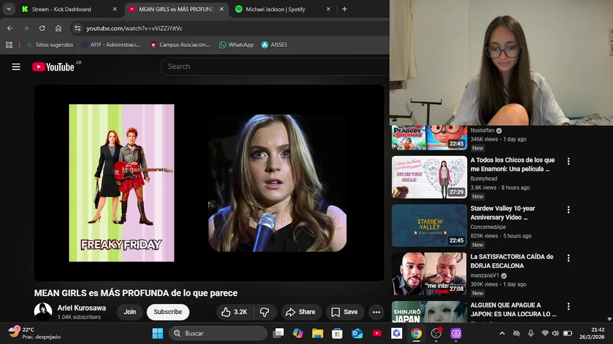
Task: Visit ConcernedApe channel name
Action: point(488,227)
